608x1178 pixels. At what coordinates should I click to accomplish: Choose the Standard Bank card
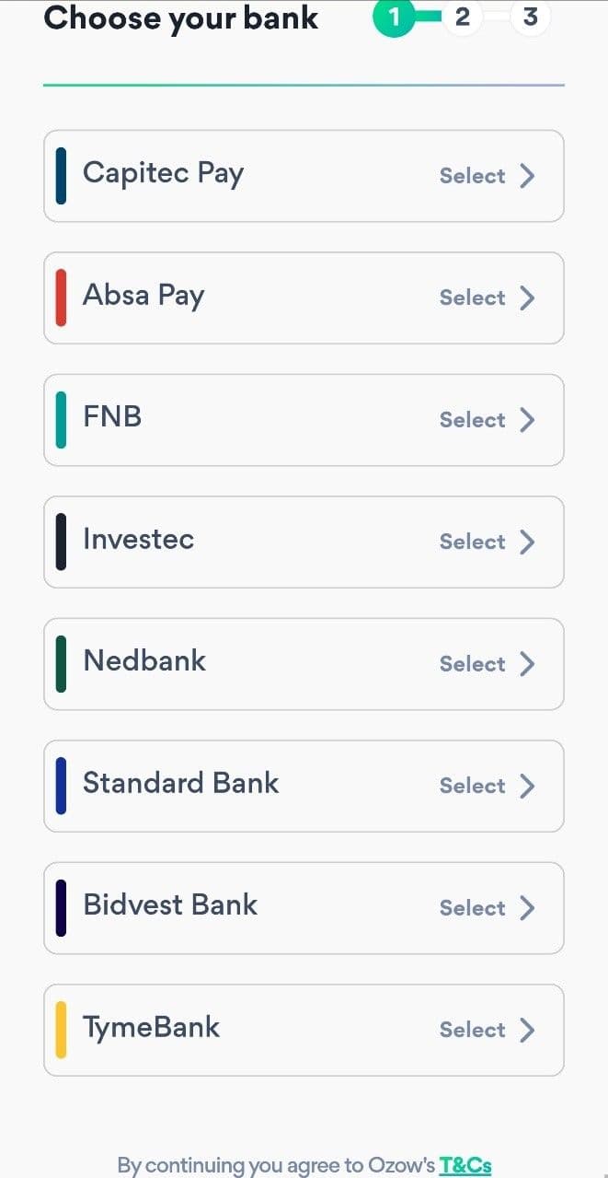(x=304, y=786)
